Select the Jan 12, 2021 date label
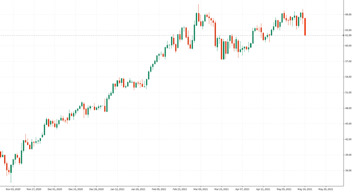Screen dimensions: 353x191 click(117, 189)
